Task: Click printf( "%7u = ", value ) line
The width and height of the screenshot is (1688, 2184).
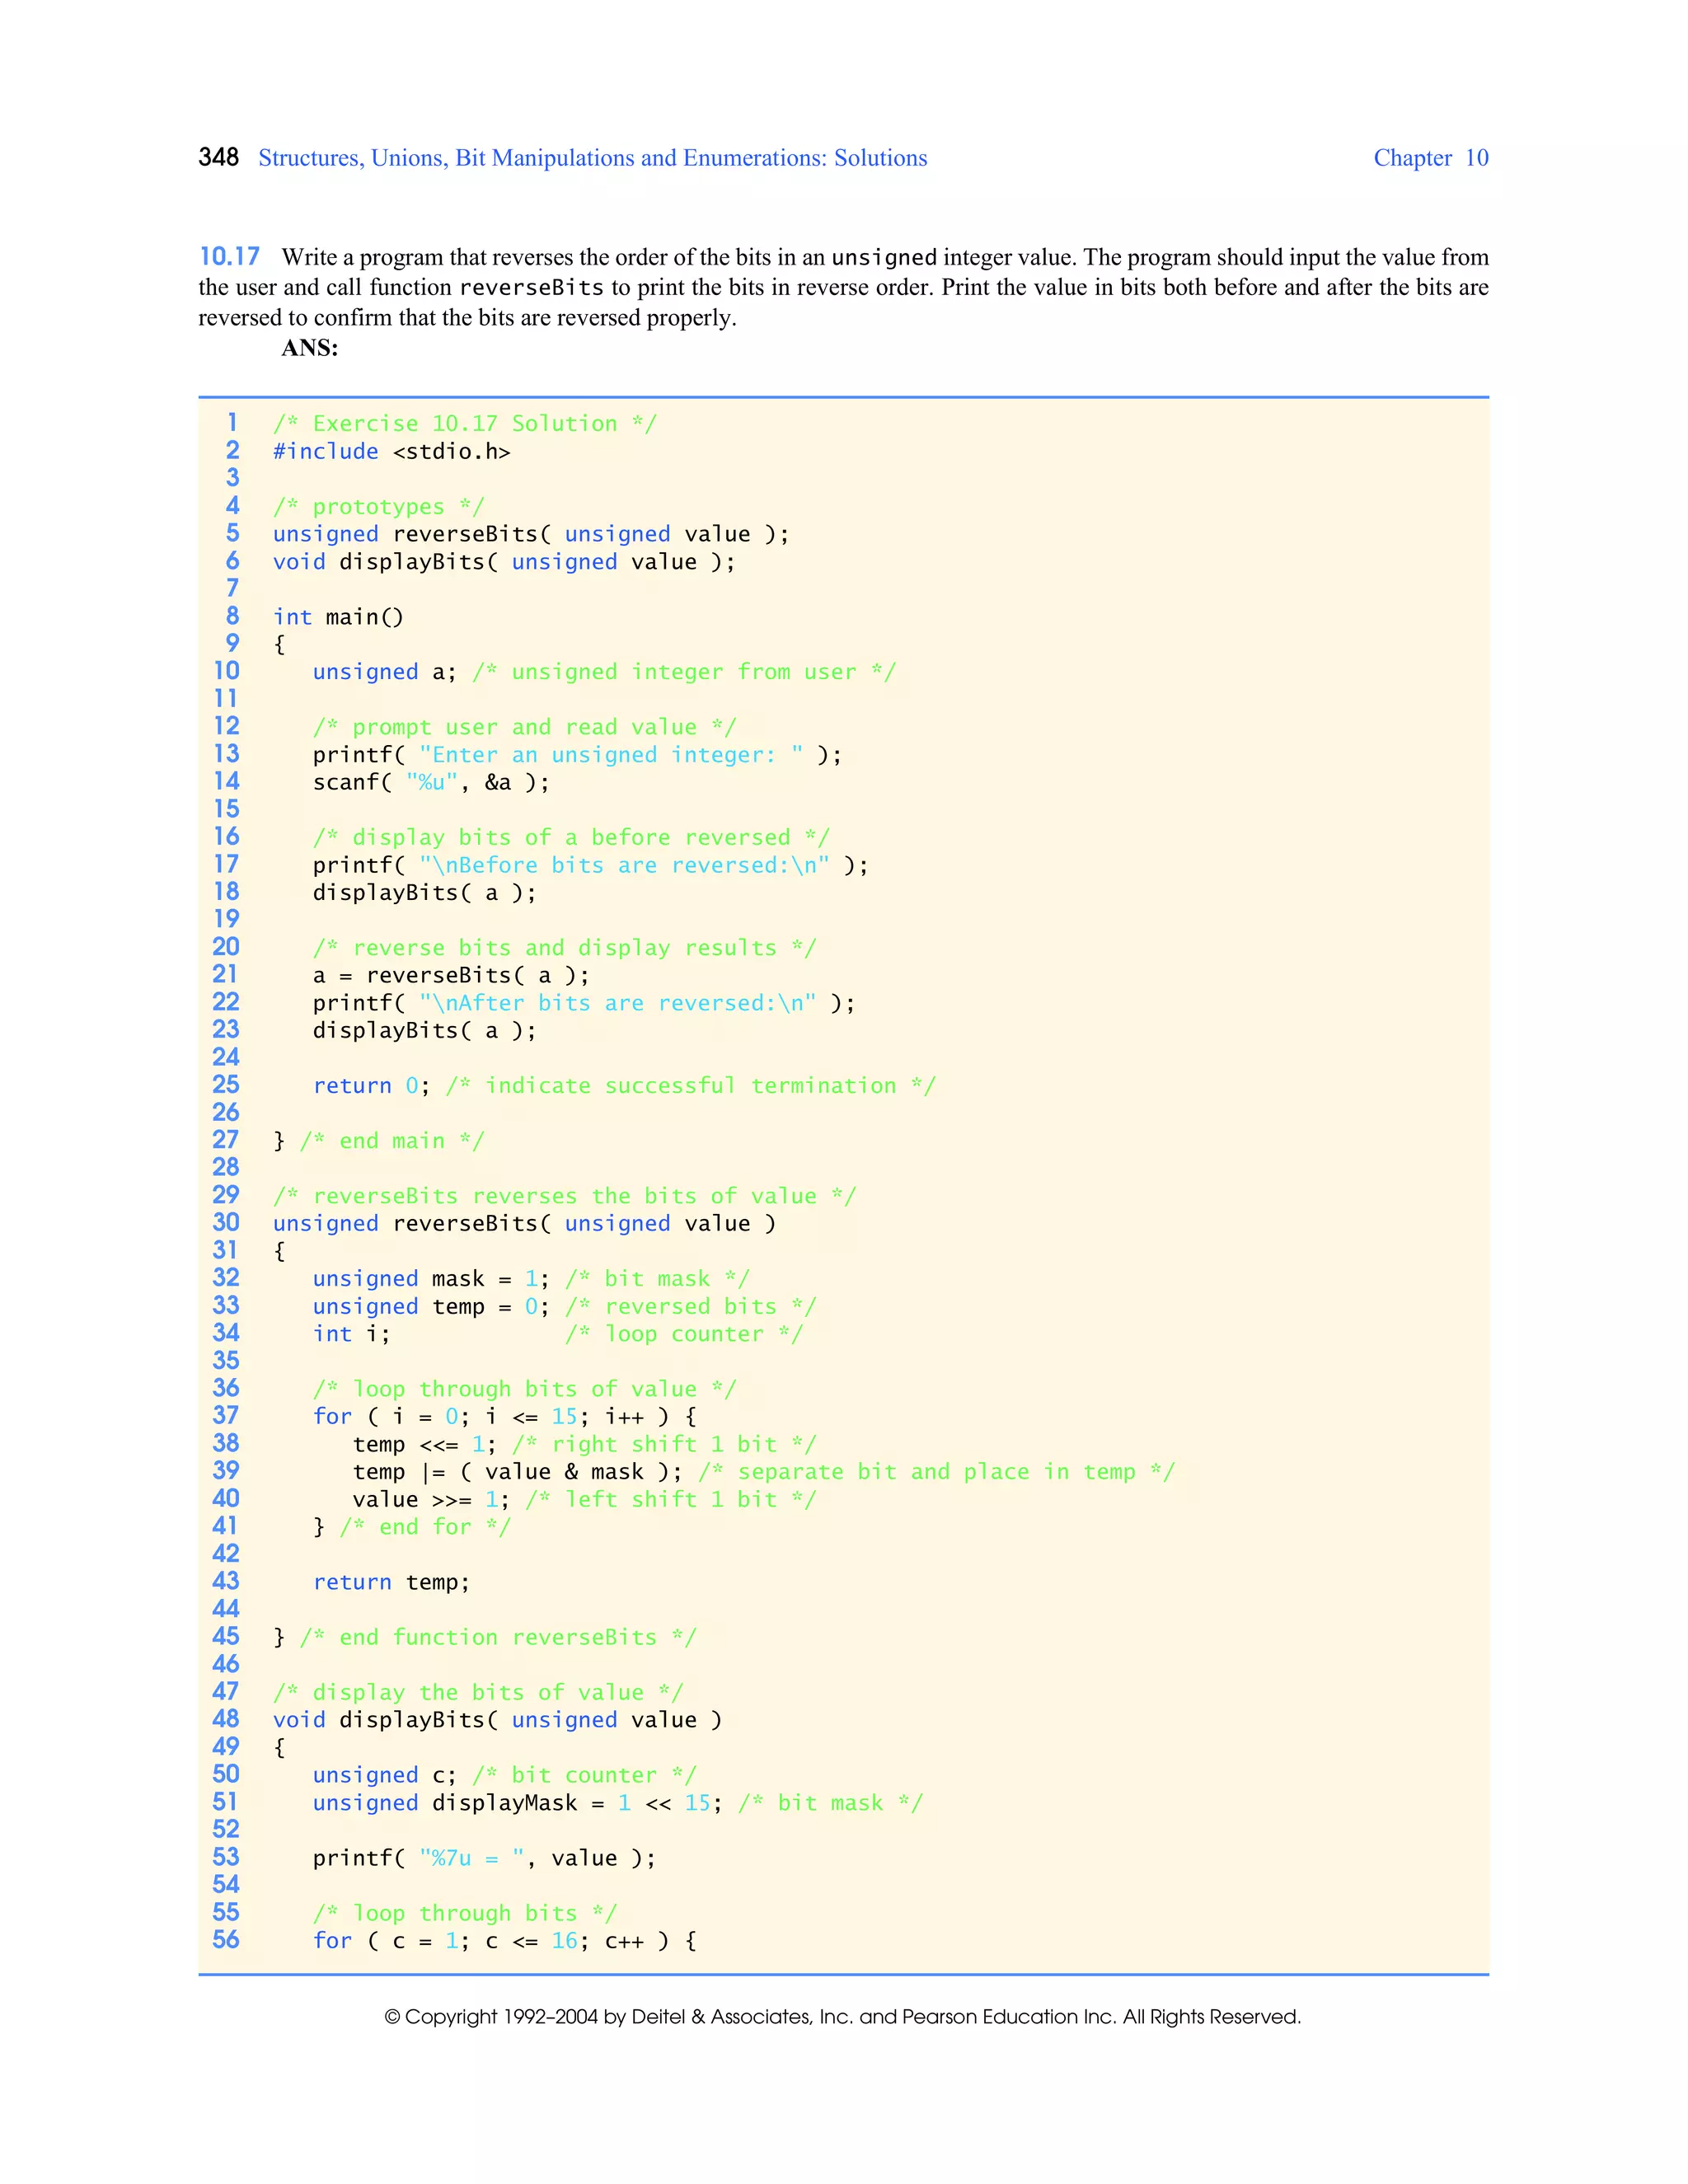Action: (x=484, y=1858)
